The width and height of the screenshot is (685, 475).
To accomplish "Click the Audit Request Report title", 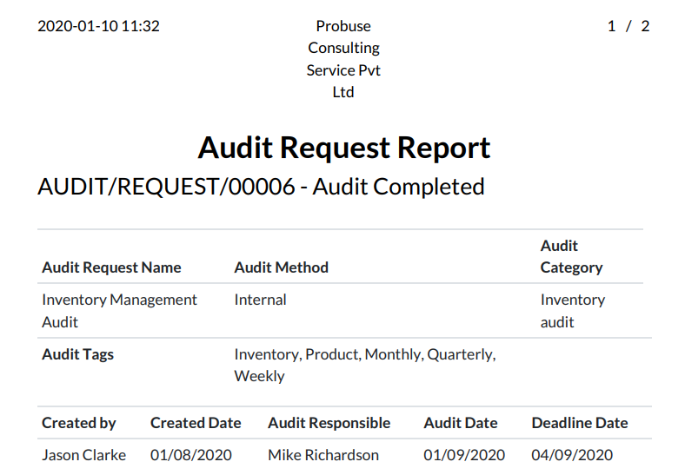I will pos(344,148).
